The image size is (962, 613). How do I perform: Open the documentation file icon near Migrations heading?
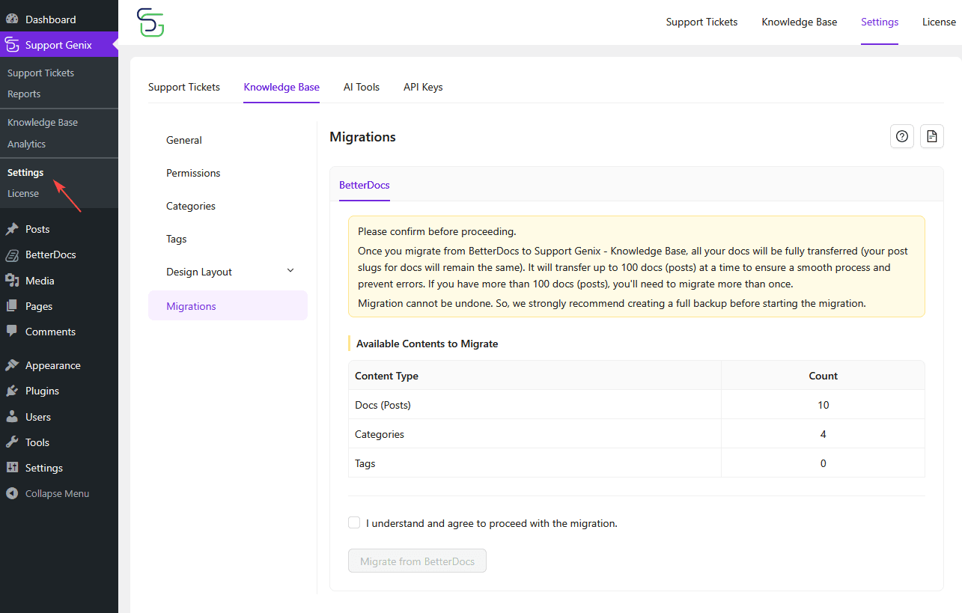click(931, 136)
